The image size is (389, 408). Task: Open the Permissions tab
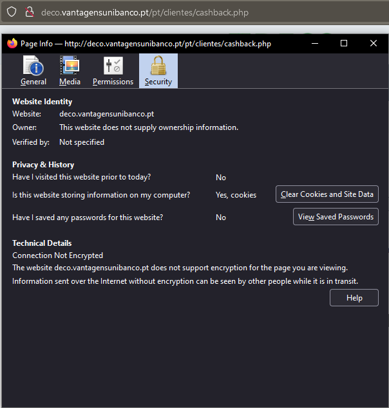click(x=113, y=71)
